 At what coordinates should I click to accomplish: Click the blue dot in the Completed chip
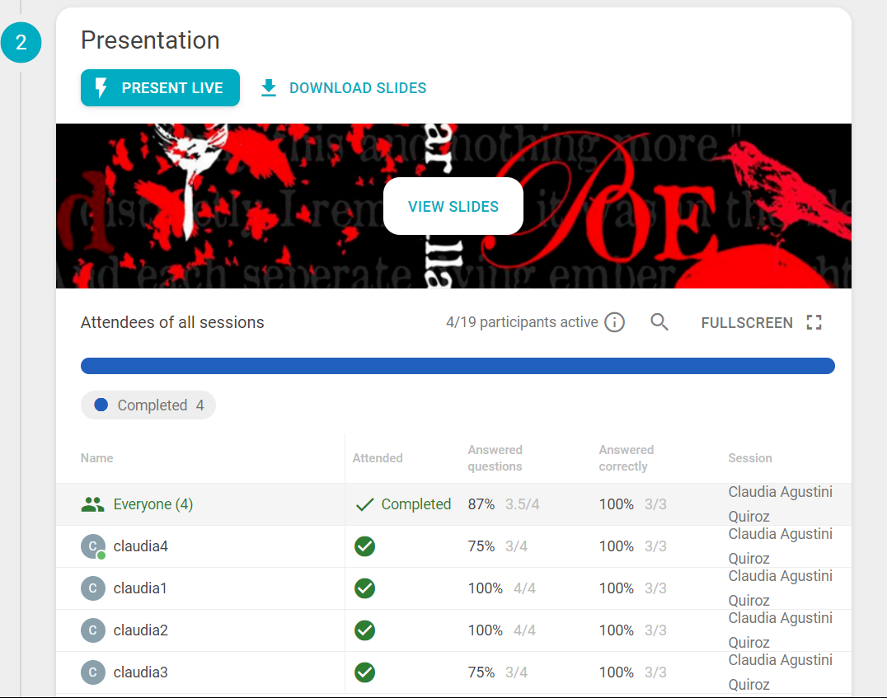click(101, 405)
